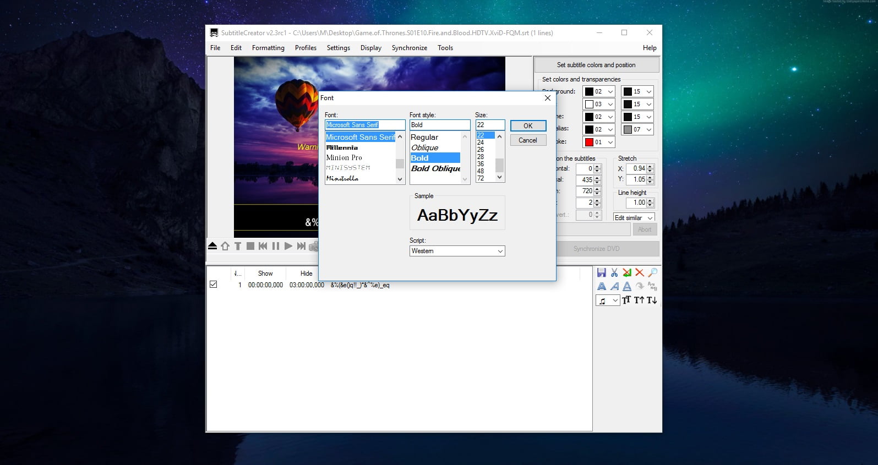Click the scissors cut icon
The width and height of the screenshot is (878, 465).
point(614,272)
